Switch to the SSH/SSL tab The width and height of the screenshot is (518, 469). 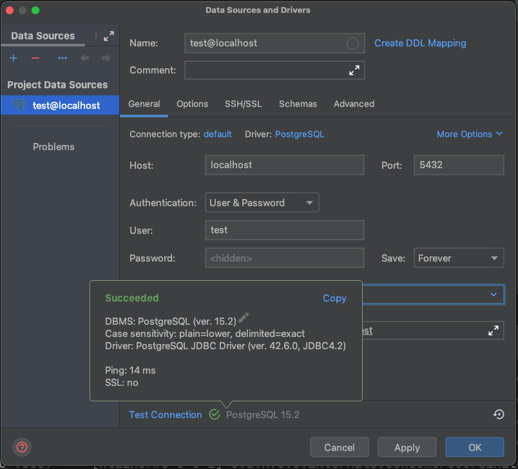point(243,104)
